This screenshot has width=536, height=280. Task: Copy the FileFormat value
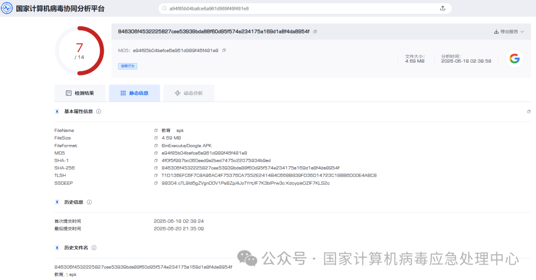point(156,145)
